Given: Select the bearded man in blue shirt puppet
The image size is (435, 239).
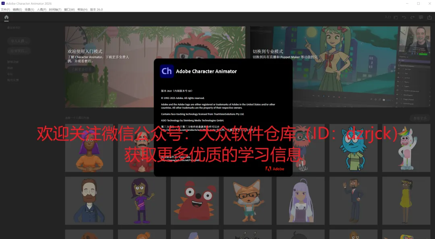Looking at the screenshot, I should click(x=89, y=201).
